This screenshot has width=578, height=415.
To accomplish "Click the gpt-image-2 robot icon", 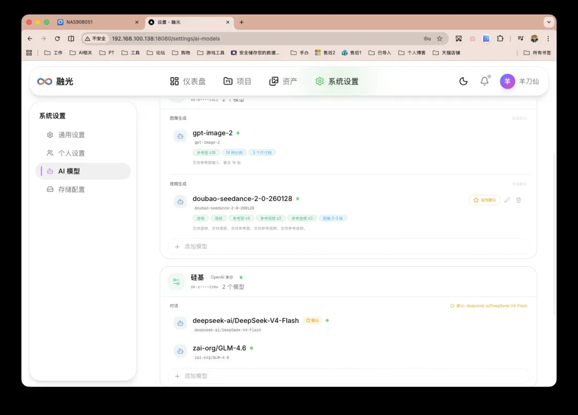I will tap(180, 136).
